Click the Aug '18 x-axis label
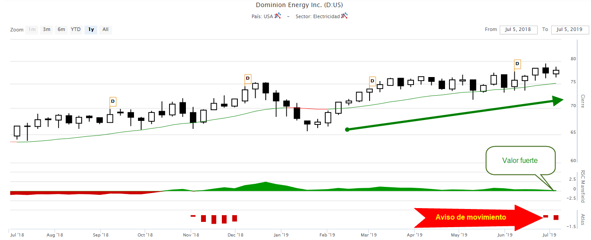Image resolution: width=591 pixels, height=240 pixels. coord(55,235)
